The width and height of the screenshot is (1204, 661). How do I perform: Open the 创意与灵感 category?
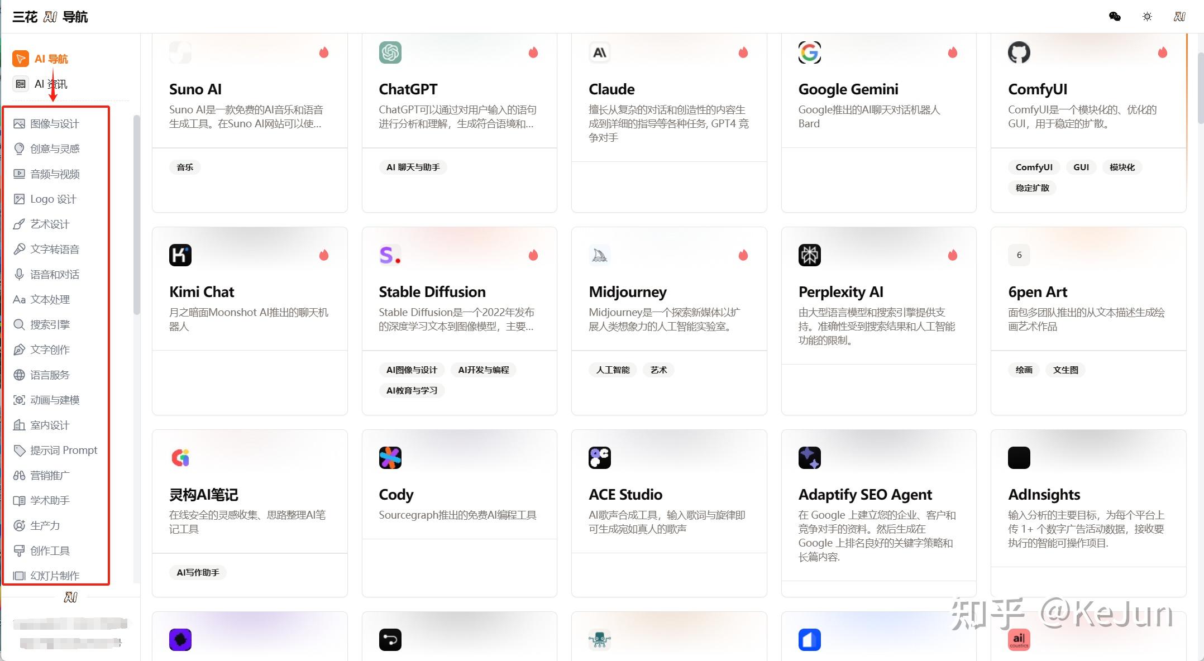point(46,149)
